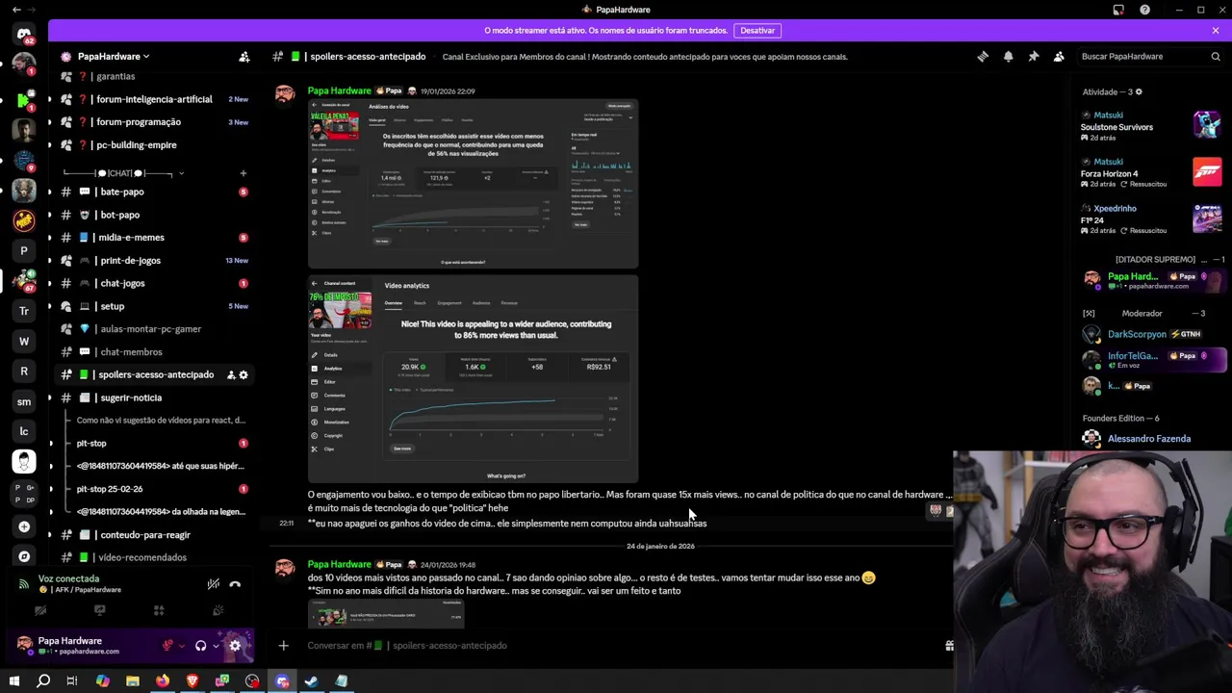Screen dimensions: 1232x693
Task: Invite people to PapaHardware server icon
Action: (244, 57)
